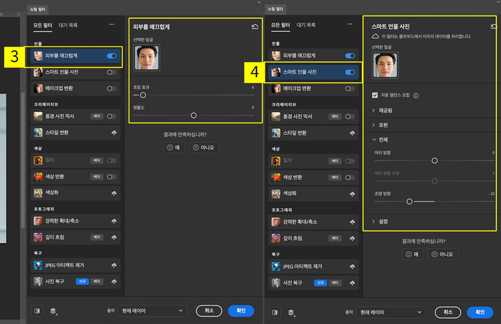
Task: Click 예 feedback button in left panel
Action: coord(174,147)
